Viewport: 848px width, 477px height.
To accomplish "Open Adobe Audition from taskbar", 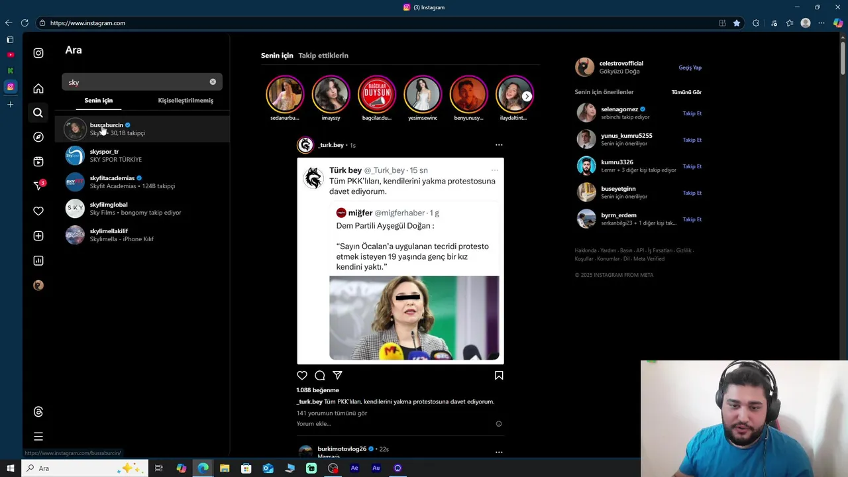I will tap(376, 468).
